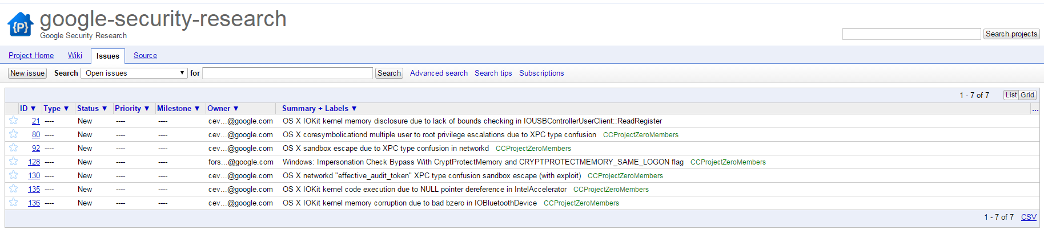Toggle the star for issue 136
The width and height of the screenshot is (1044, 230).
(14, 202)
